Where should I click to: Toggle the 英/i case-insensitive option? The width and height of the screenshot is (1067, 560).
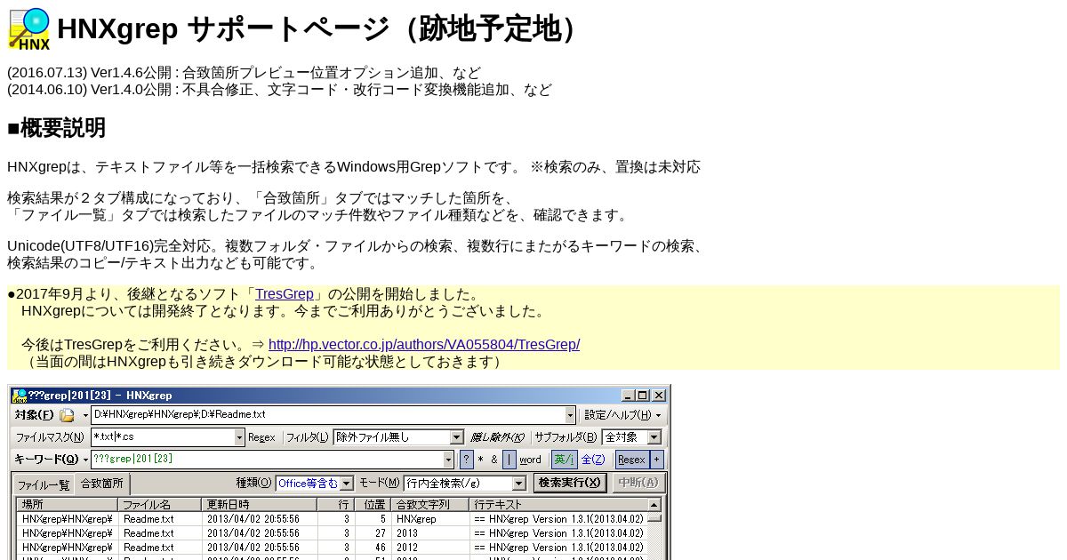[564, 460]
